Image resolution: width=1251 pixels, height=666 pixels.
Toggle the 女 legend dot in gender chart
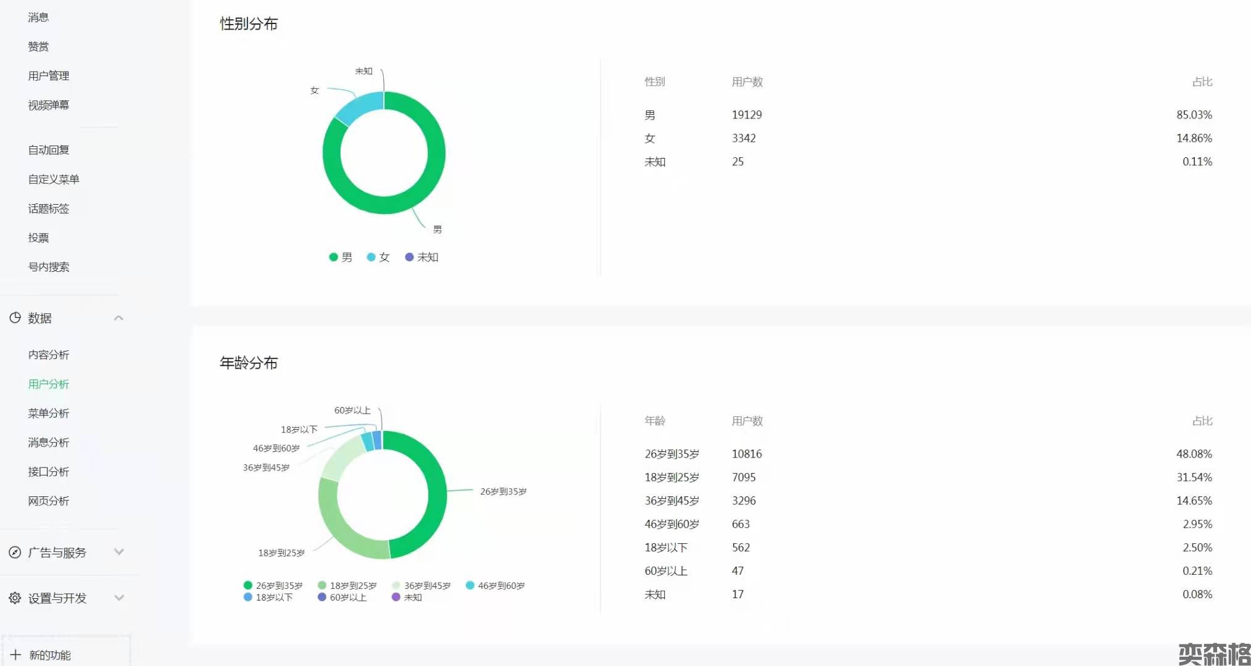pyautogui.click(x=371, y=257)
